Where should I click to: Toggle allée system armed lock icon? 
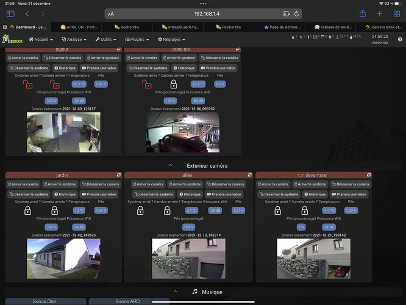(140, 210)
